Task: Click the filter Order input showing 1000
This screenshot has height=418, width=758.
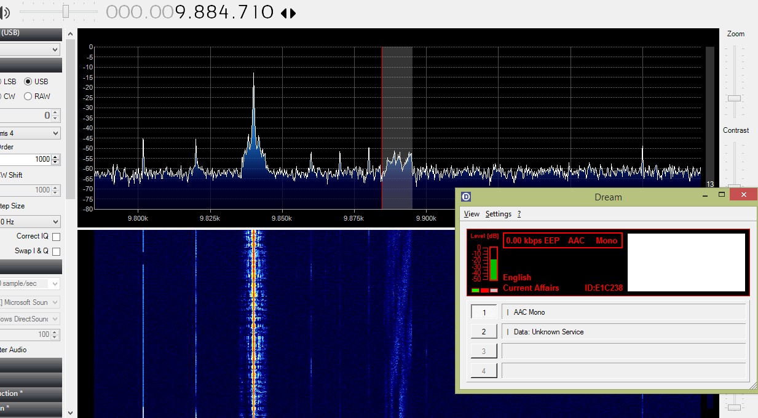Action: click(x=26, y=159)
